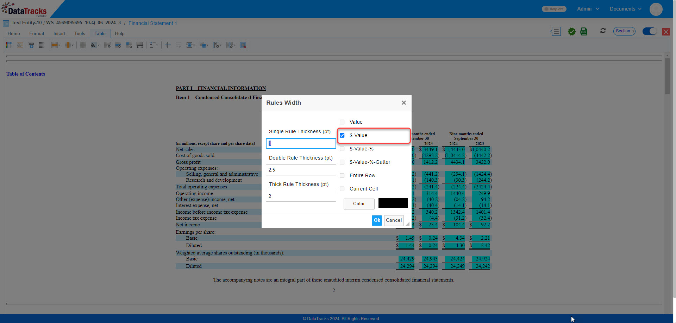Click the black color swatch

(x=393, y=203)
